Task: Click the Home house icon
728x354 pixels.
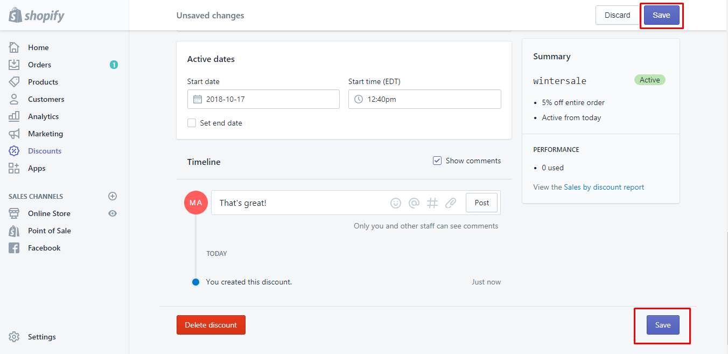Action: coord(15,47)
